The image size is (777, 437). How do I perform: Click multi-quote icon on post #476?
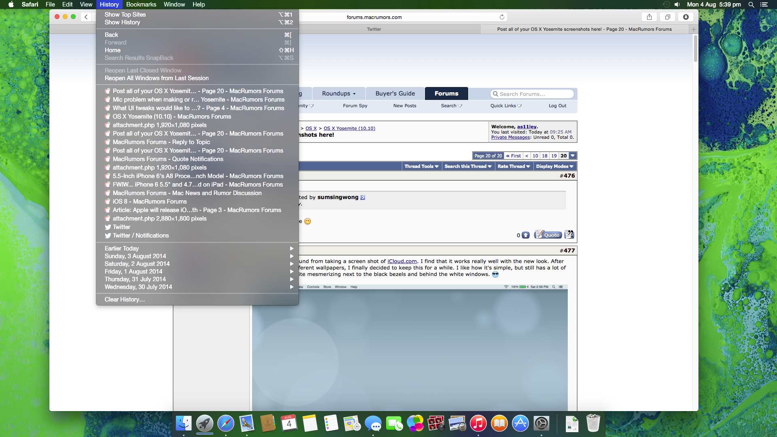pyautogui.click(x=569, y=235)
